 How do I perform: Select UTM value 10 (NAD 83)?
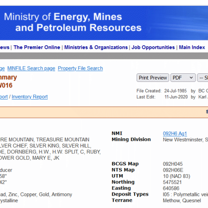coord(176,176)
